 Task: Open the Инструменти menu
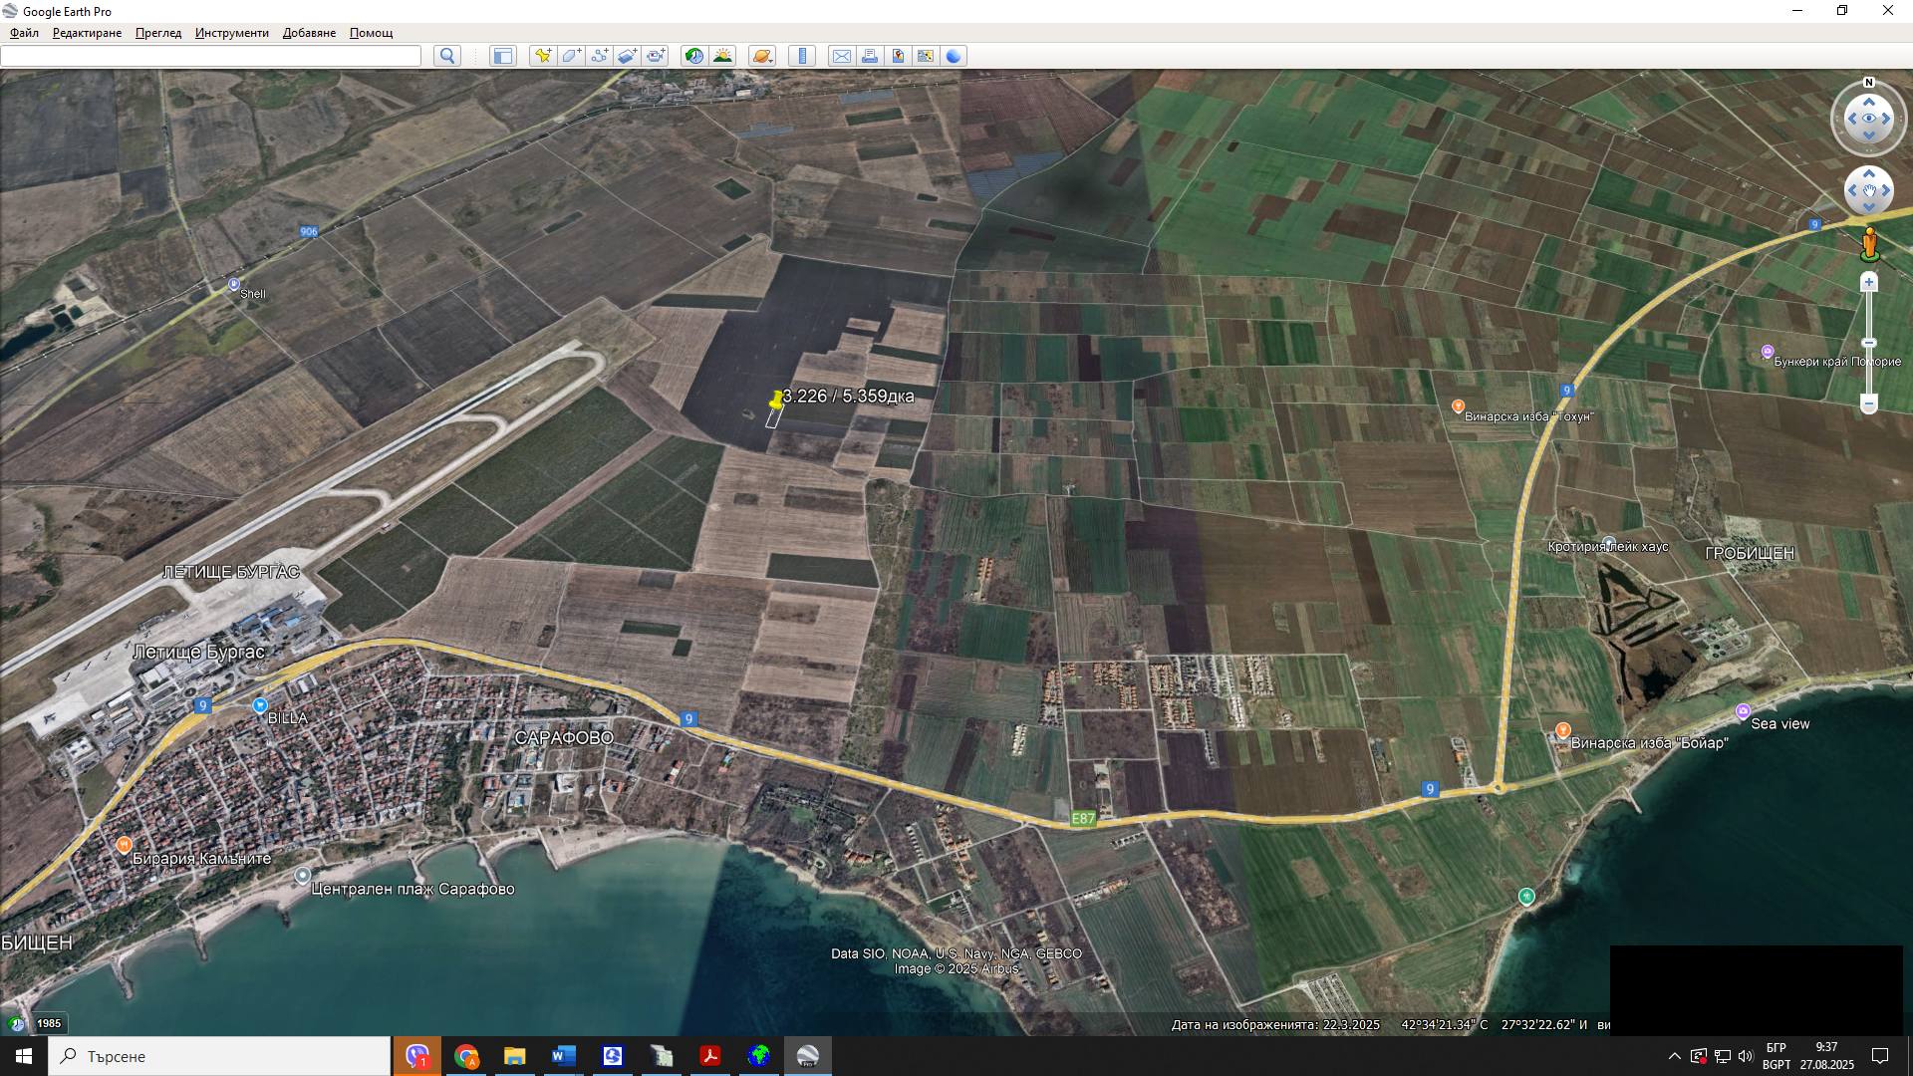tap(231, 33)
